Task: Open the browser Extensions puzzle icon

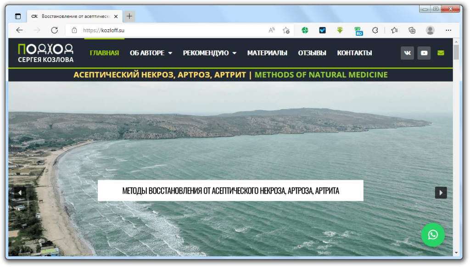Action: [x=375, y=30]
